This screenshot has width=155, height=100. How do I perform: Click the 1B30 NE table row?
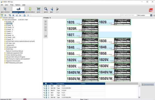74,97
